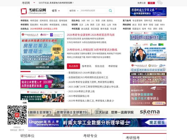Screen dimensions: 187x140
Task: Select the last carousel indicator bar
Action: click(59, 72)
